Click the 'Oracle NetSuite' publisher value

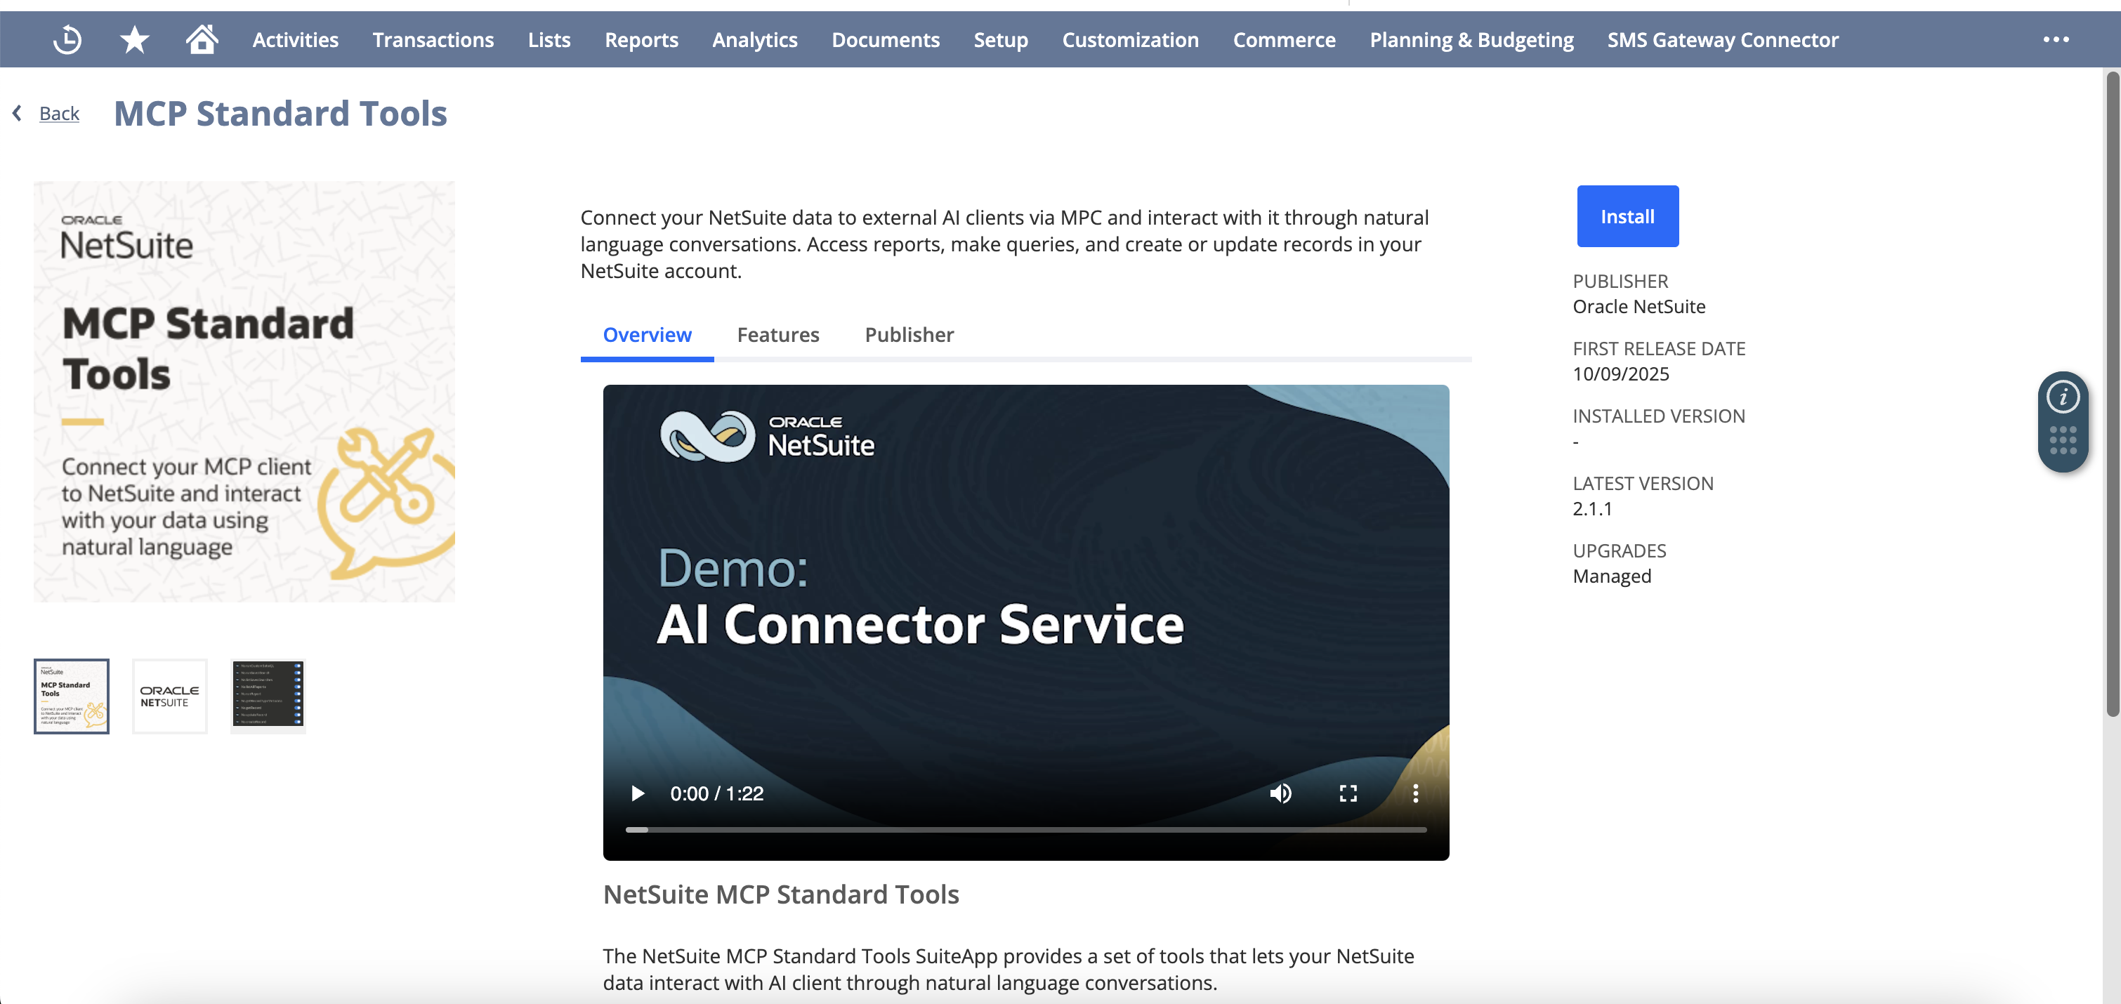[1639, 307]
